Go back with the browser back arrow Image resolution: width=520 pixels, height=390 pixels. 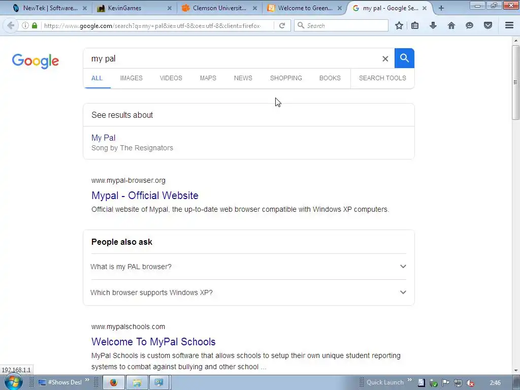pos(11,25)
